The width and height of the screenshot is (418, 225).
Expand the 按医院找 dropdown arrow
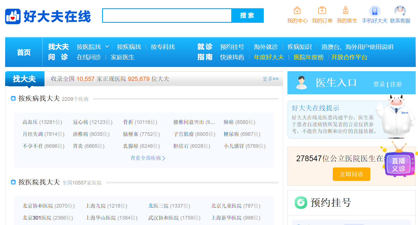[x=107, y=47]
